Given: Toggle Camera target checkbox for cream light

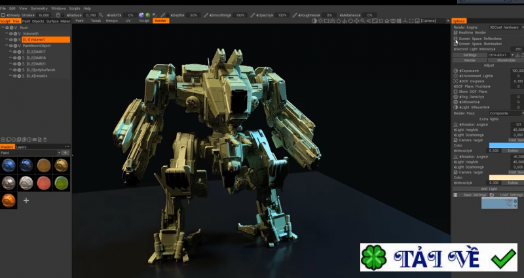Looking at the screenshot, I should pyautogui.click(x=455, y=172).
